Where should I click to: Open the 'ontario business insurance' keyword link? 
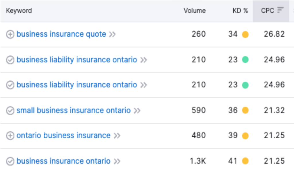(63, 135)
